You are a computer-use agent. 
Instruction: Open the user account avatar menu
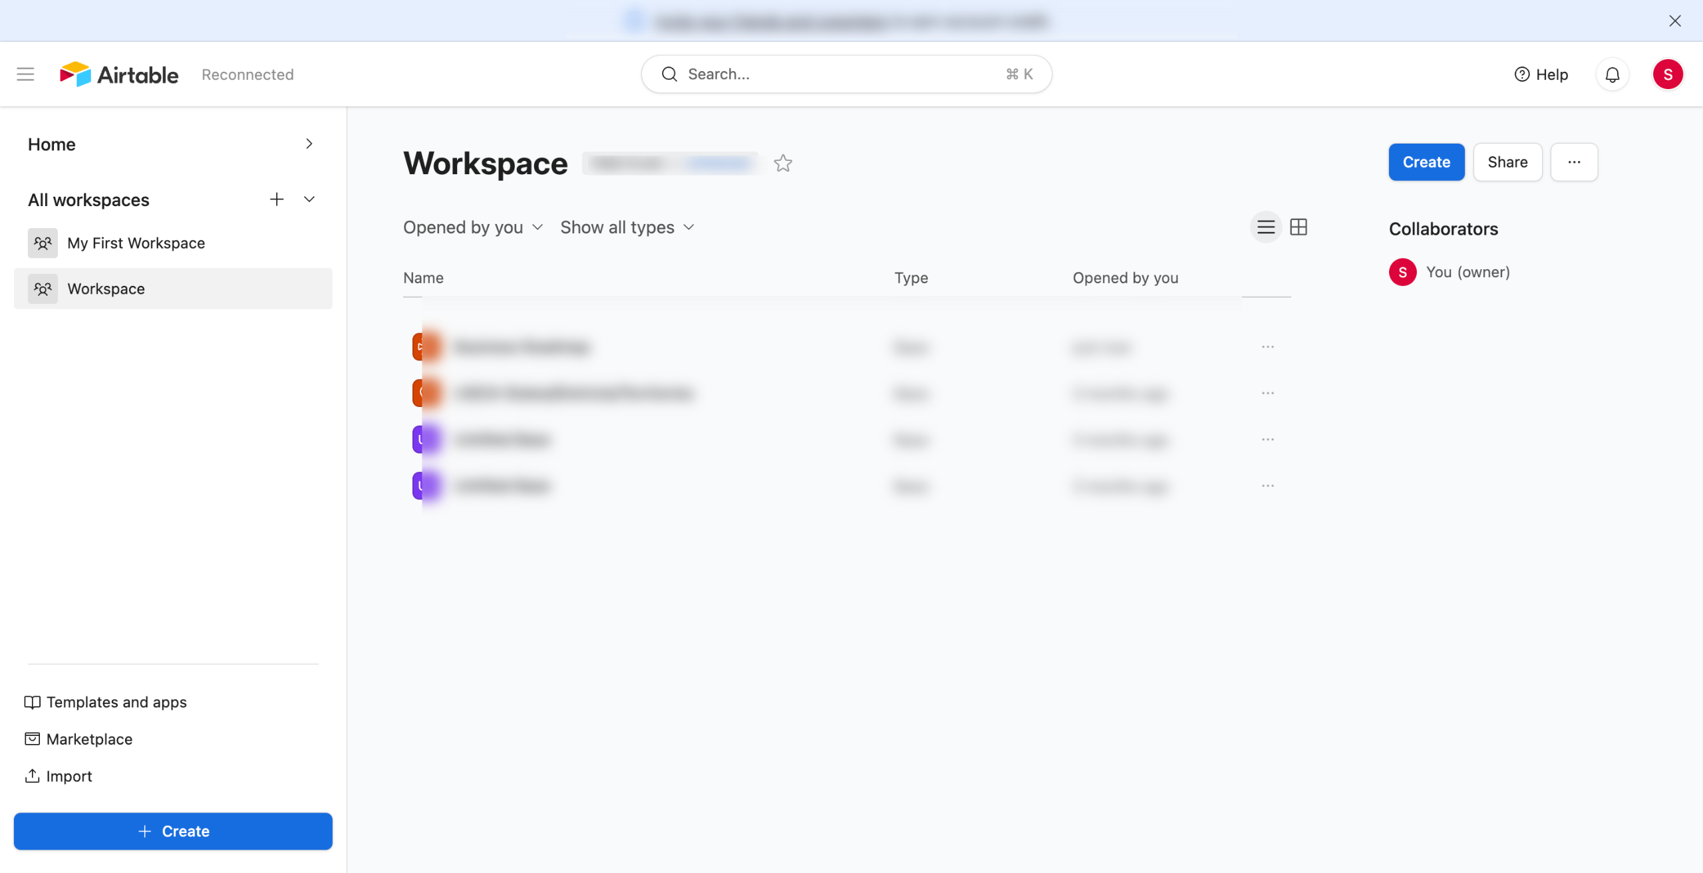[1667, 74]
